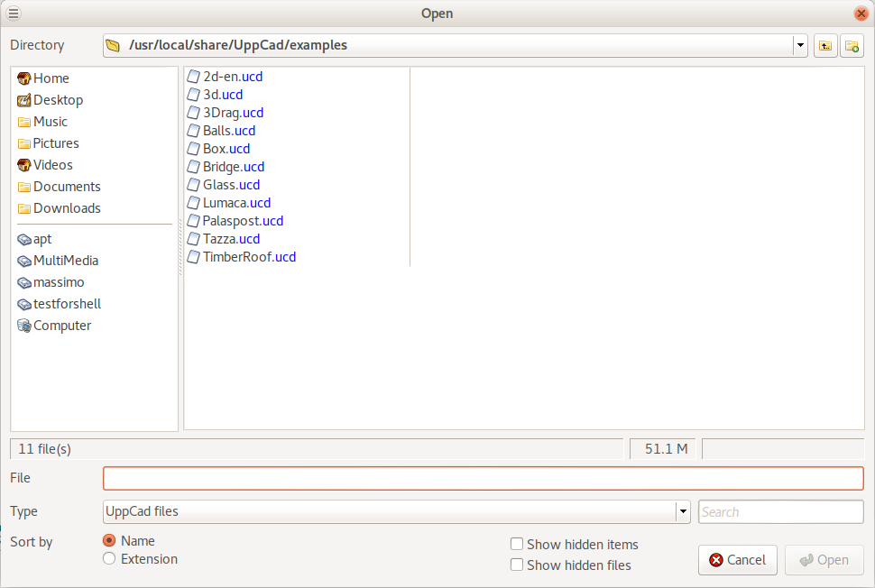Expand the Directory path dropdown
This screenshot has height=588, width=875.
800,45
